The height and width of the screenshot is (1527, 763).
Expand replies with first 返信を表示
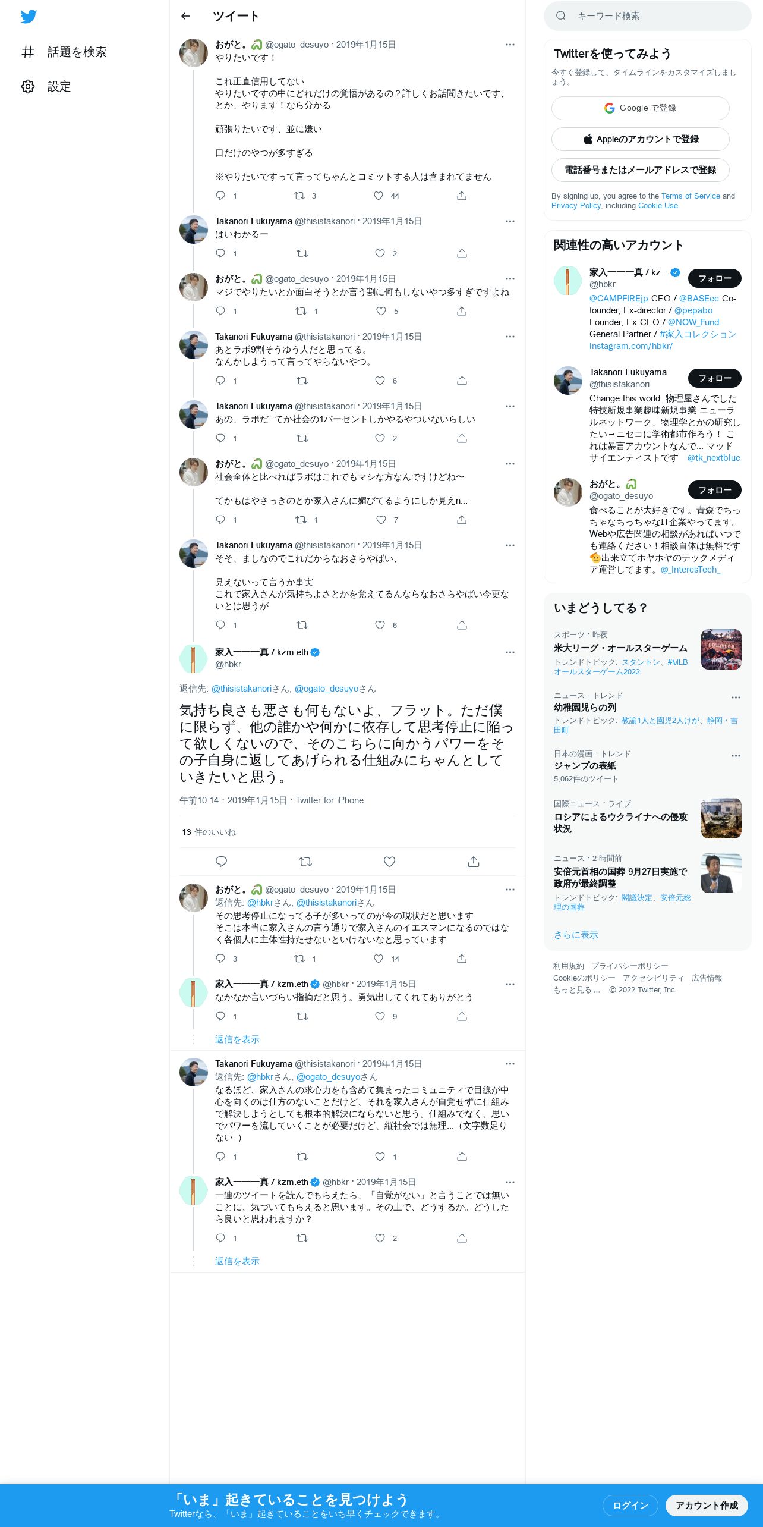coord(237,1039)
